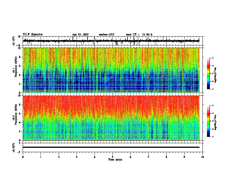Screen dimensions: 228x176
Task: Click the ch.1 voltage waveform trace
Action: pos(111,41)
